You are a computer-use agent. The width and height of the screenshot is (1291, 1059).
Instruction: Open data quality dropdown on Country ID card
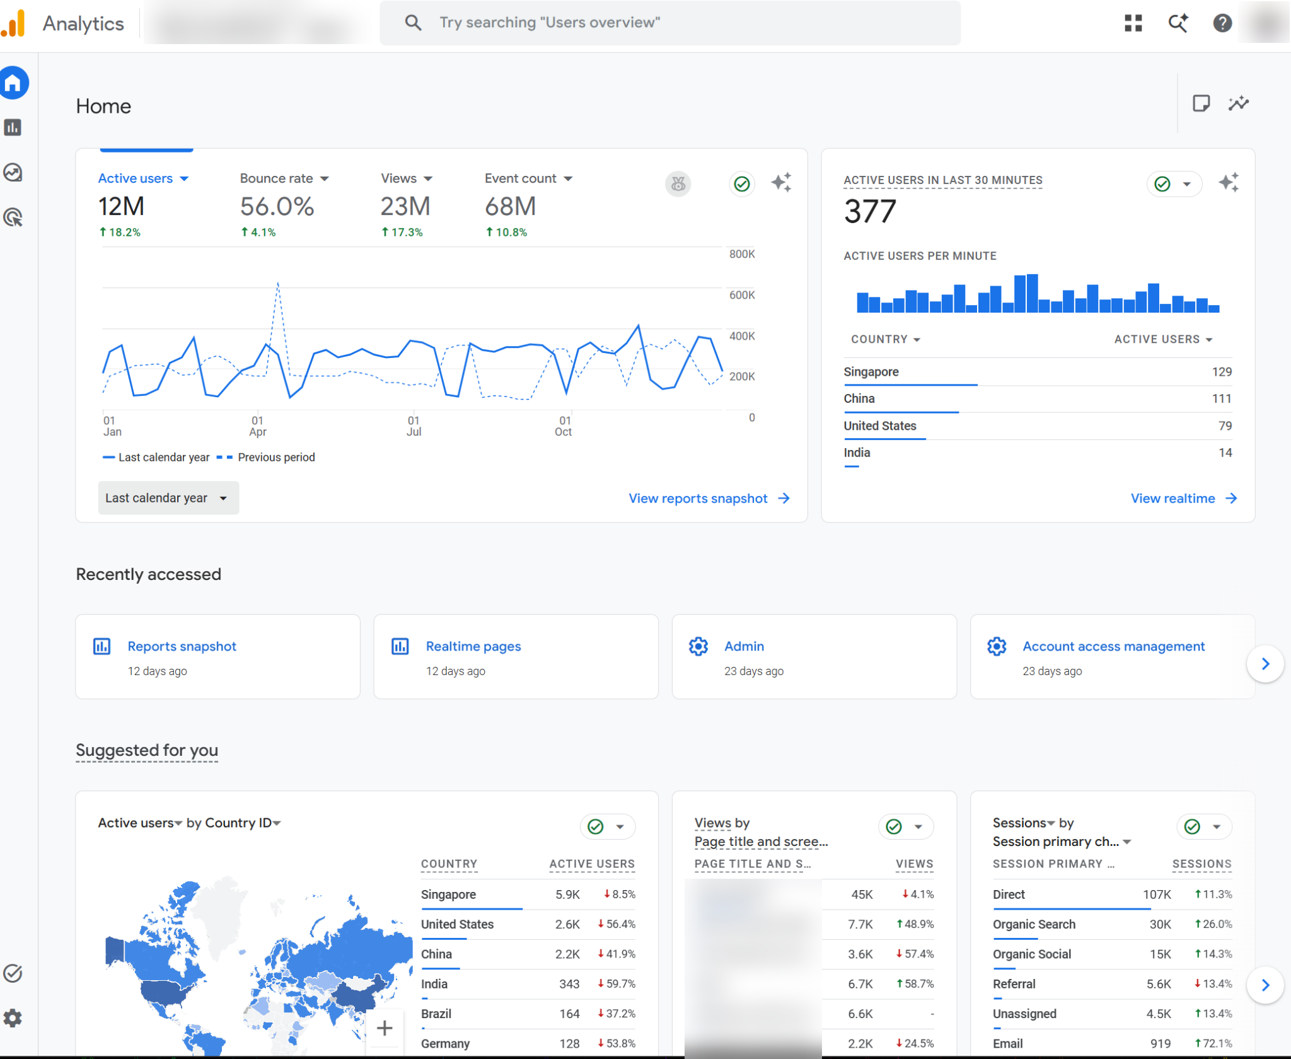[x=608, y=826]
